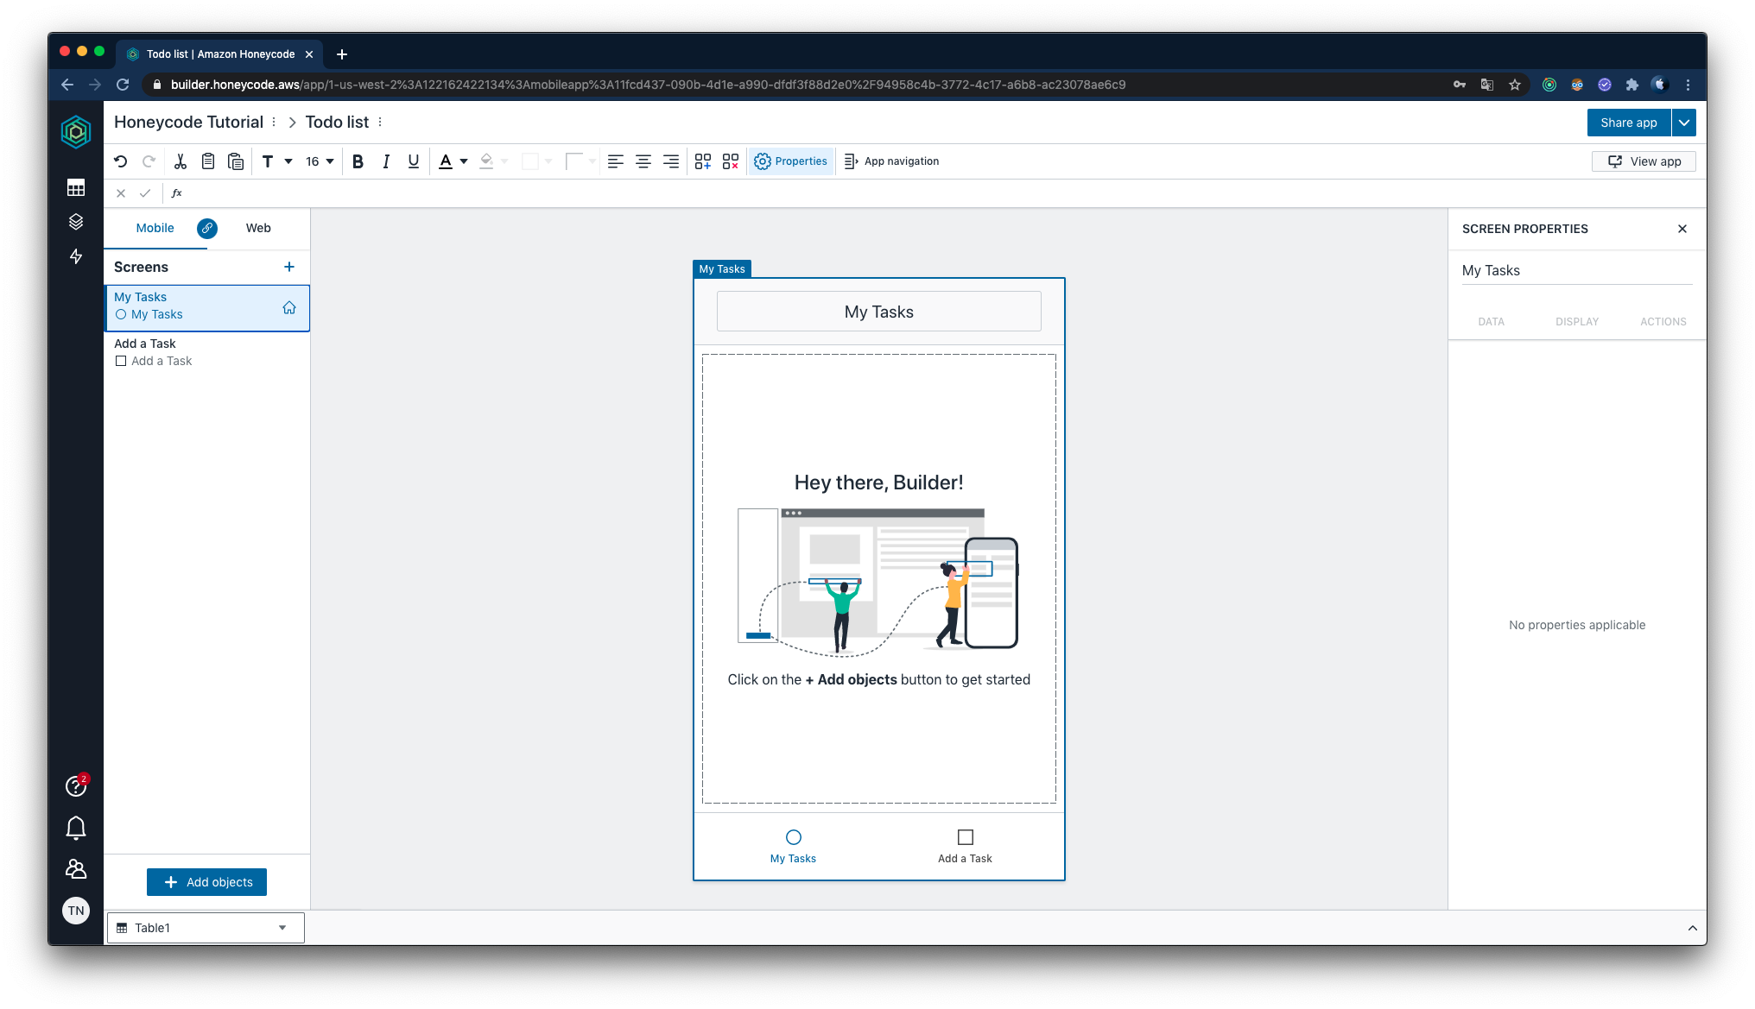1755x1009 pixels.
Task: Click the Cut scissors icon
Action: tap(180, 161)
